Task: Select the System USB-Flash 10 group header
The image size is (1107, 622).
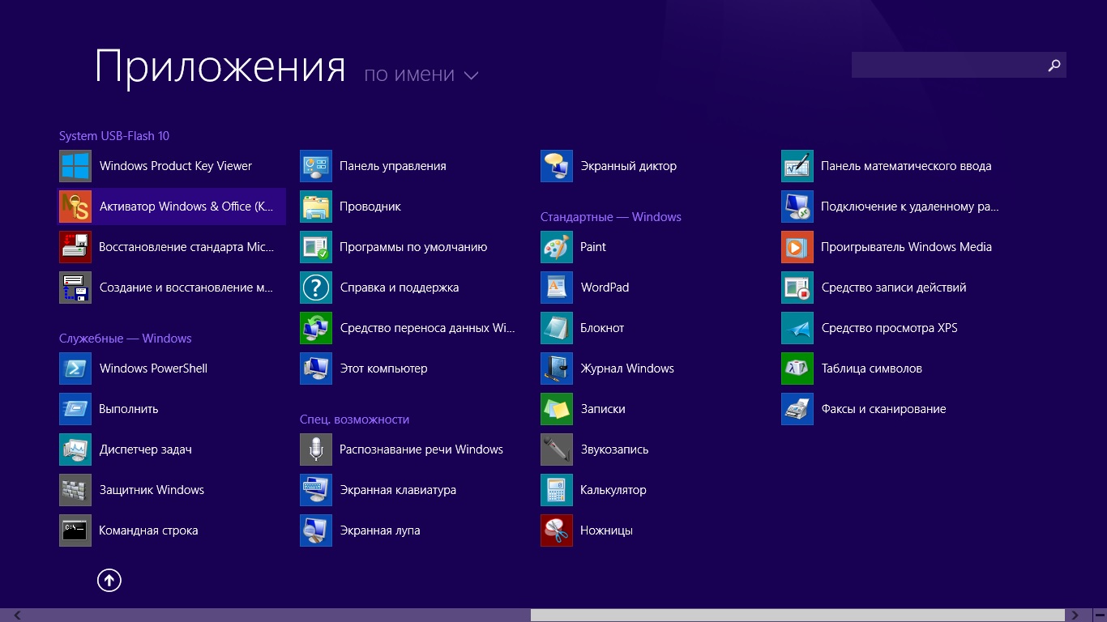Action: pyautogui.click(x=114, y=136)
